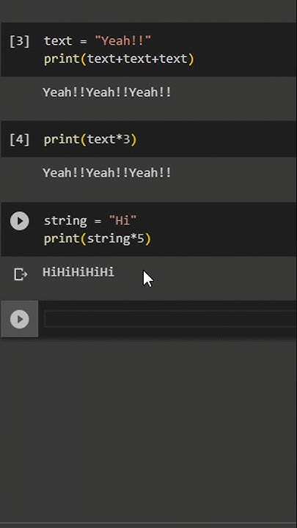Focus the empty code cell input
Image resolution: width=297 pixels, height=528 pixels.
(170, 319)
